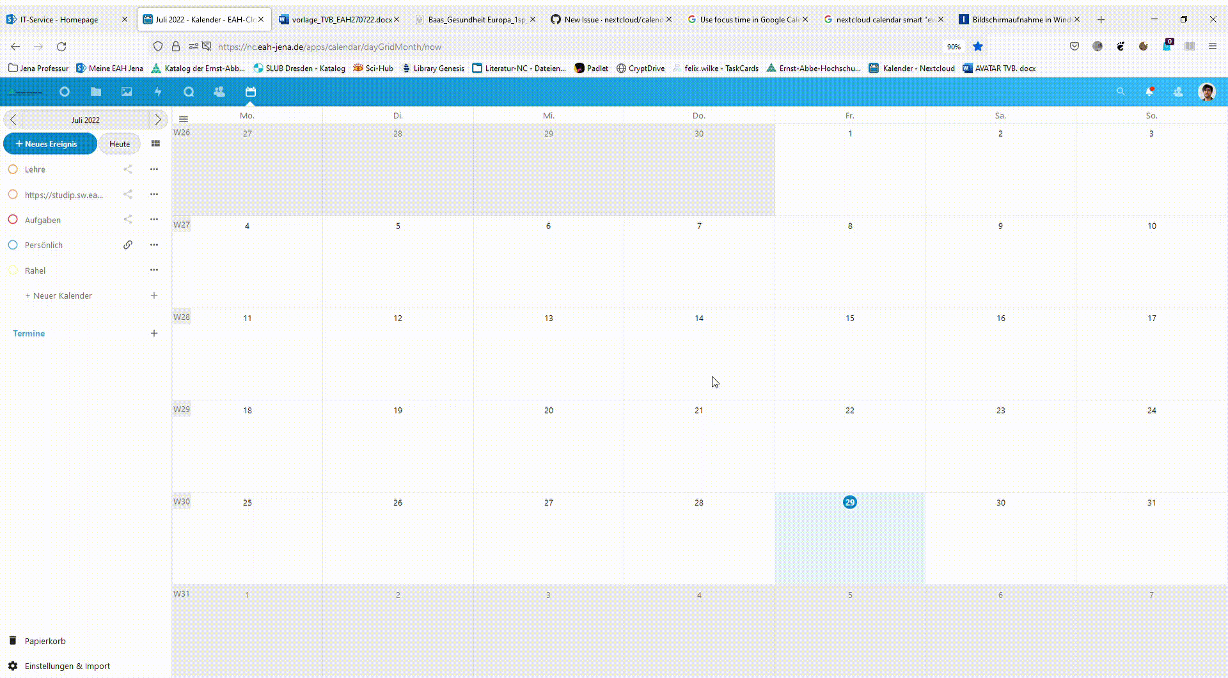Open the search magnifier in the top bar
The width and height of the screenshot is (1228, 678).
pos(1121,91)
